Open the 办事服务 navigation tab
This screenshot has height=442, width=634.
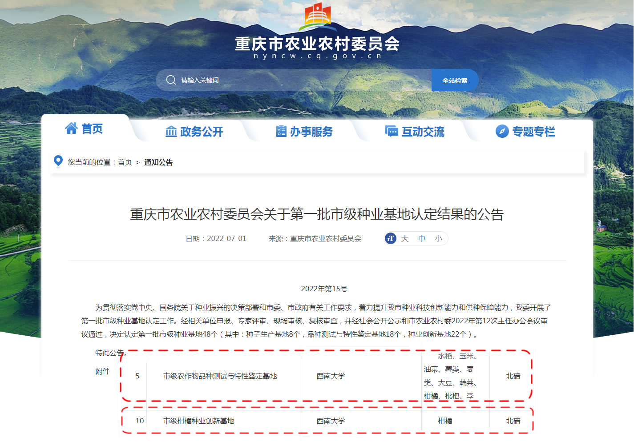311,132
